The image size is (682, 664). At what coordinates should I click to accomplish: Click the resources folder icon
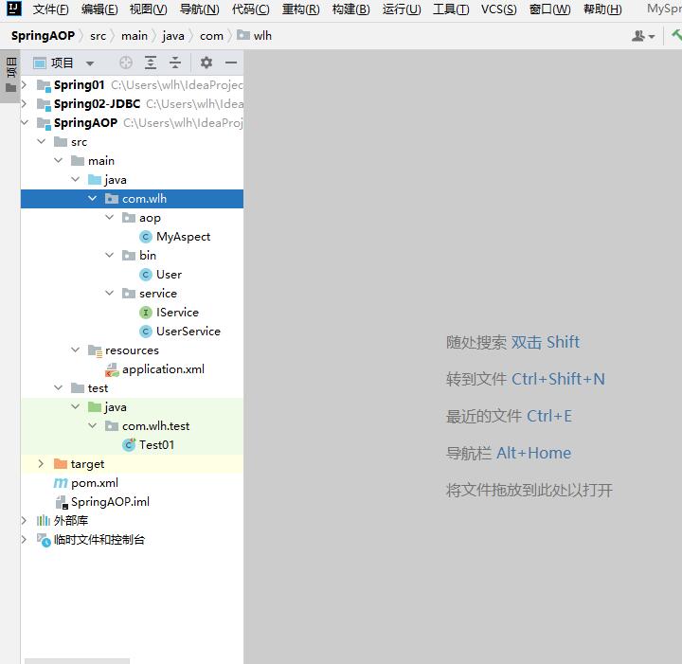coord(95,350)
